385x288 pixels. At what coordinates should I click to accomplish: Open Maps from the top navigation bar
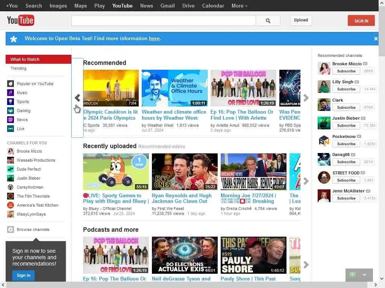click(80, 6)
